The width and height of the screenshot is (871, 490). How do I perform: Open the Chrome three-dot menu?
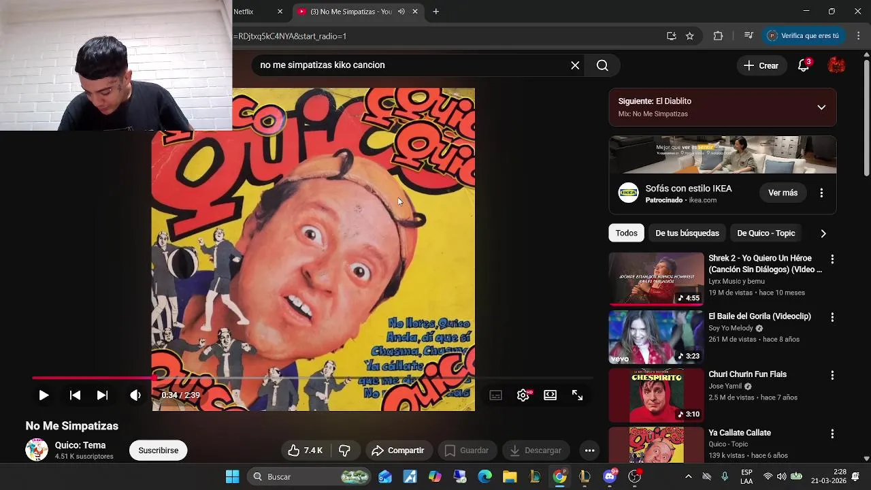coord(857,36)
